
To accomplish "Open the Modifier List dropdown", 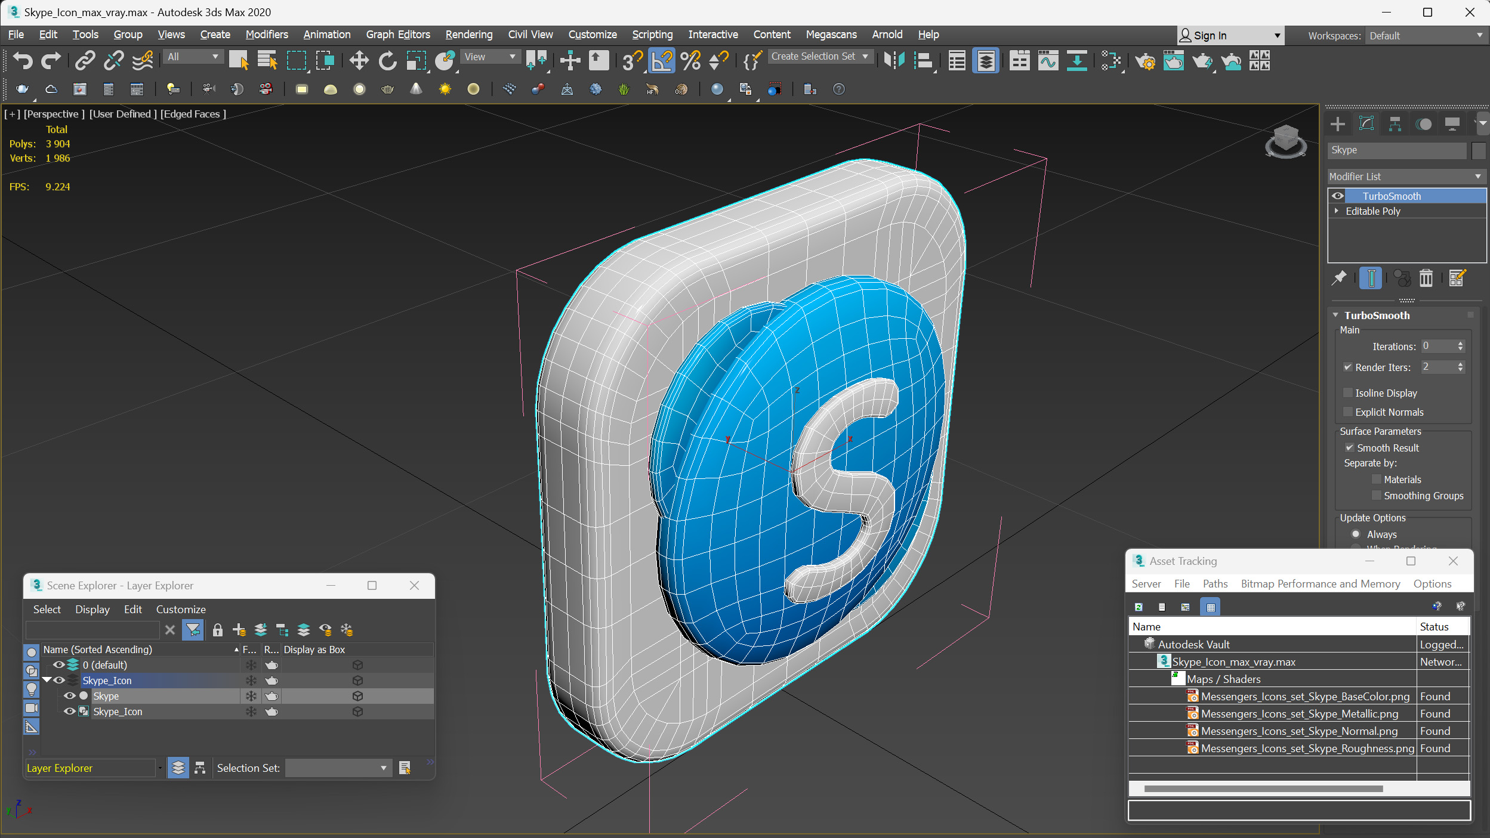I will tap(1406, 177).
